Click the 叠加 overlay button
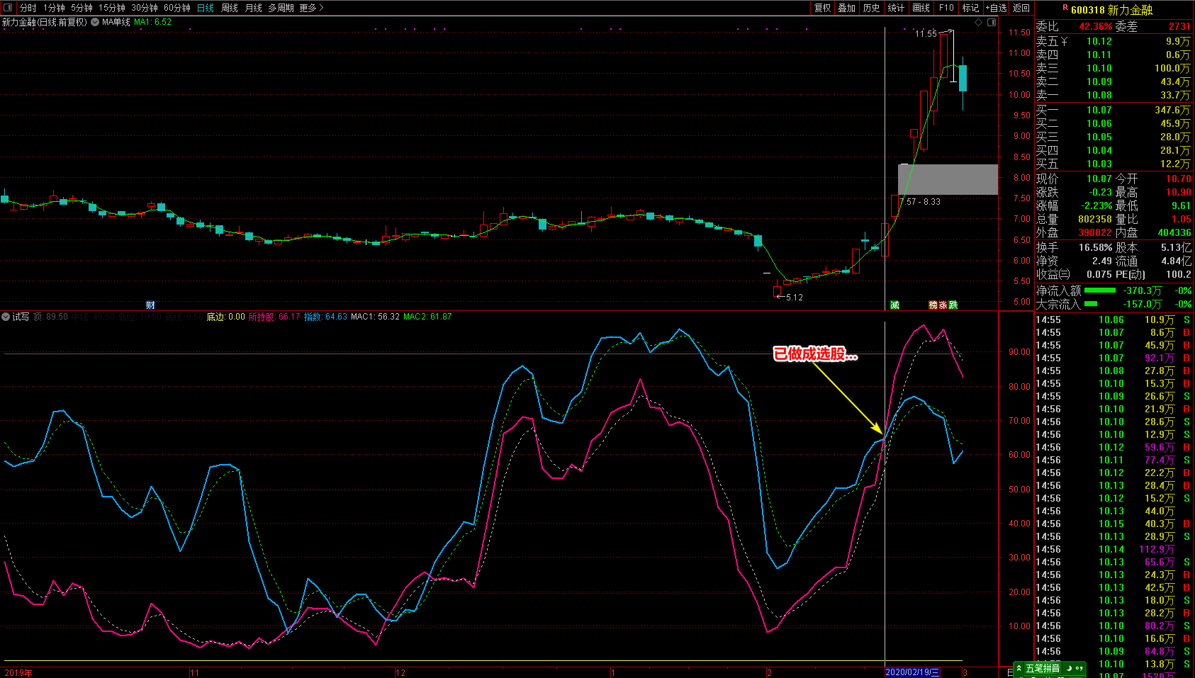 [x=847, y=8]
